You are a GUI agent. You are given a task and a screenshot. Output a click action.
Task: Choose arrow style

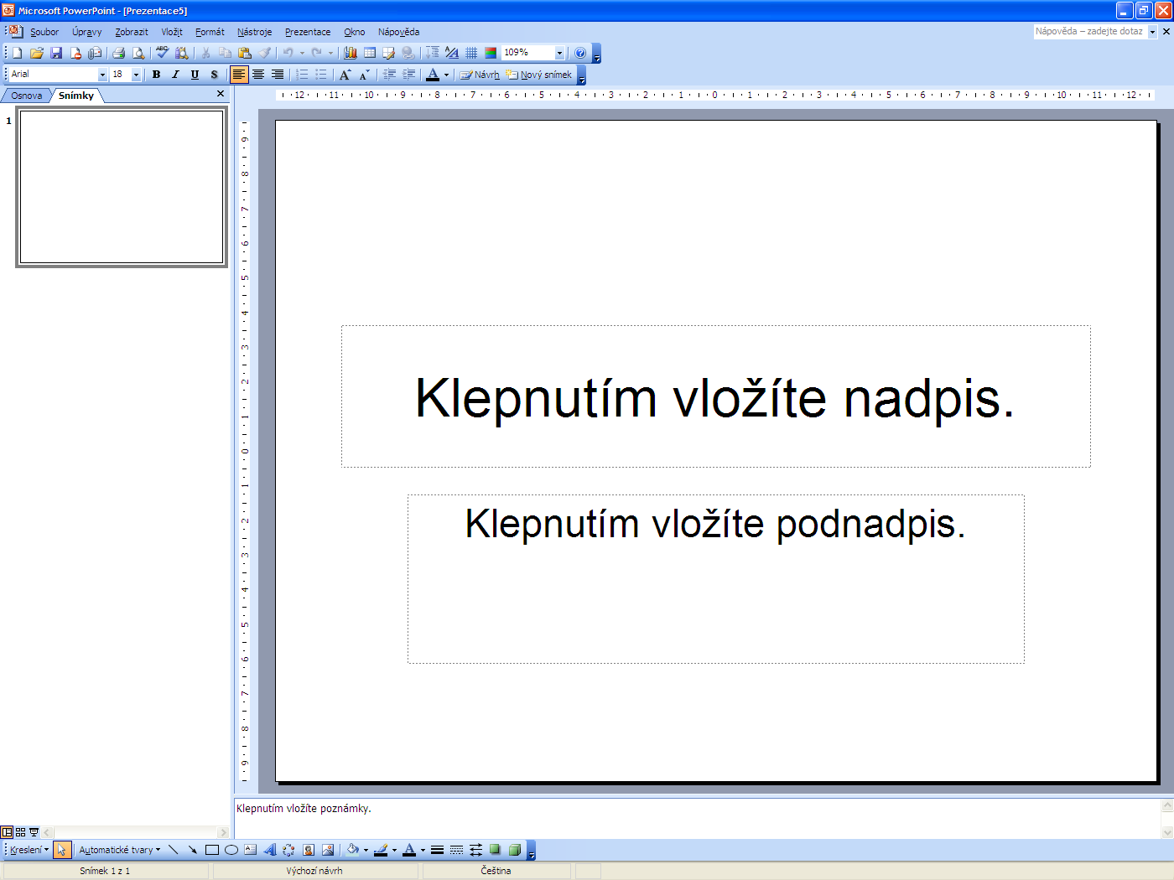click(475, 850)
